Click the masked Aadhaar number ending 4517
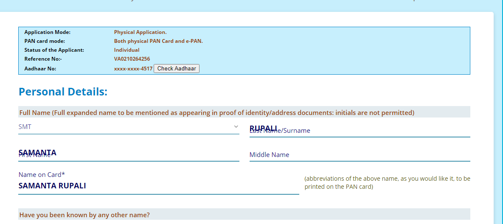Screen dimensions: 503x224 pos(133,68)
